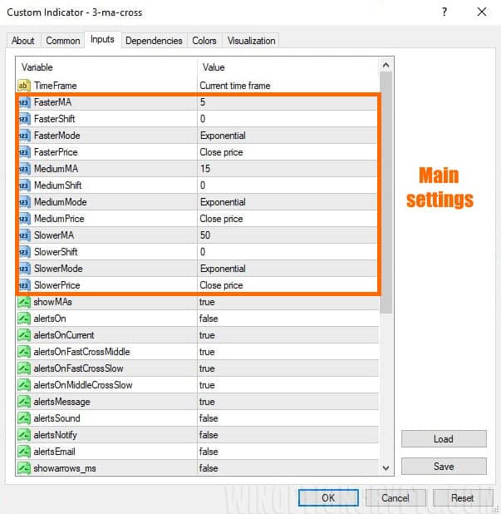Viewport: 501px width, 514px height.
Task: Go to the Dependencies tab
Action: [154, 41]
